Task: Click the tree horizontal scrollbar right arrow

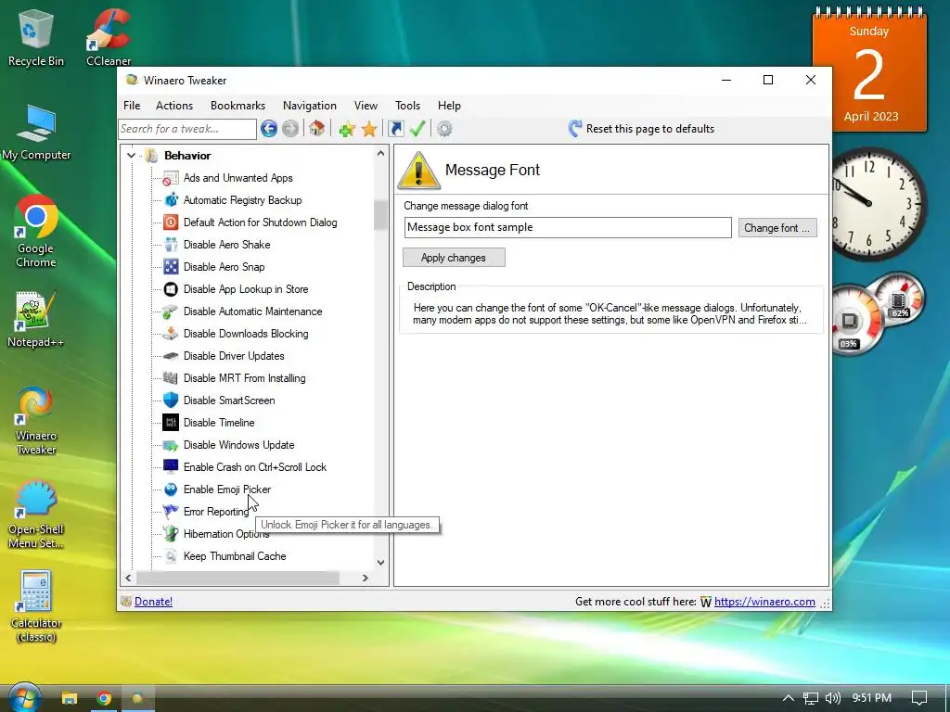Action: pyautogui.click(x=365, y=578)
